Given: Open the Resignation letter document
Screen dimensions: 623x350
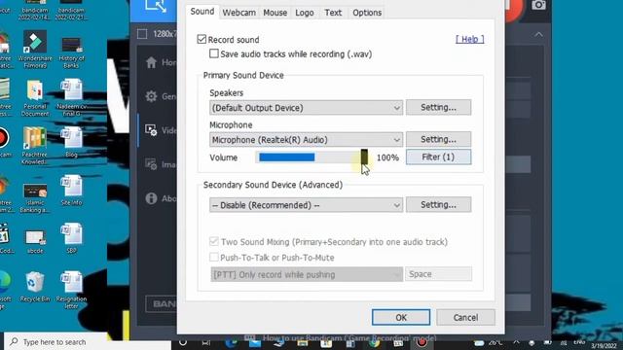Looking at the screenshot, I should (x=71, y=291).
